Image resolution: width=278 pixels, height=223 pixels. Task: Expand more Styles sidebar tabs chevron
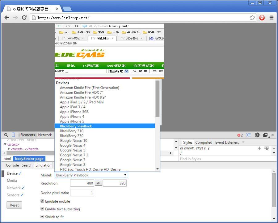click(x=243, y=142)
